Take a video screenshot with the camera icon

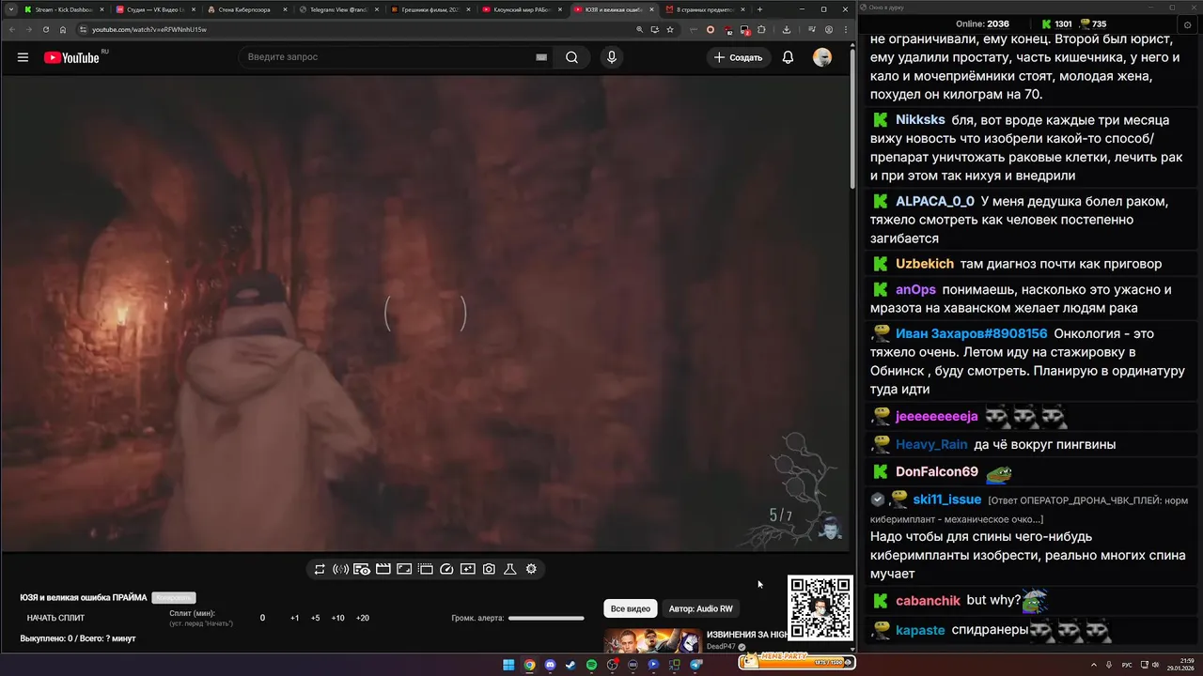pyautogui.click(x=489, y=569)
